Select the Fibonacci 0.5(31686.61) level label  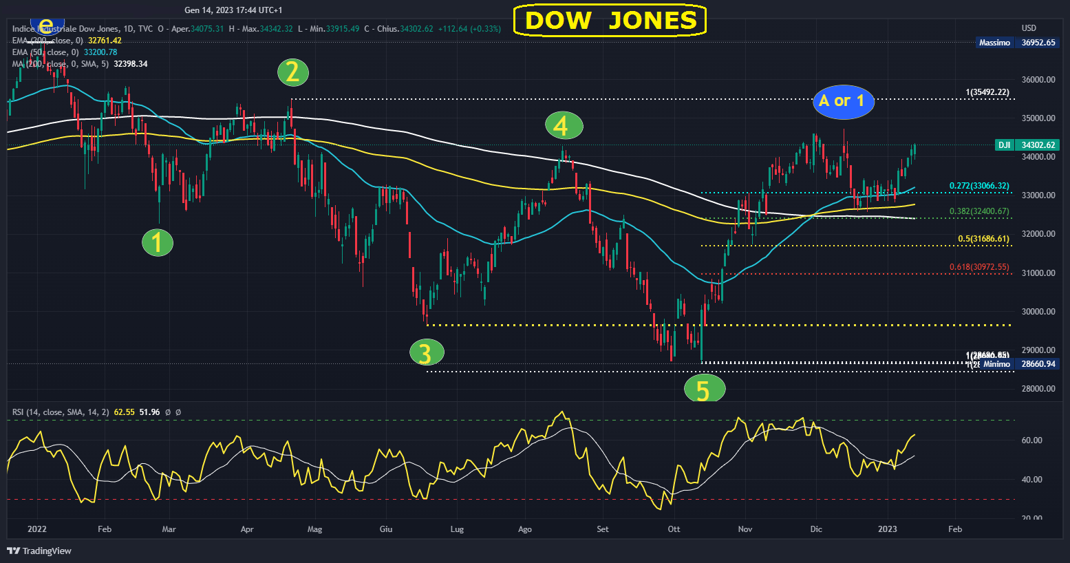pos(983,239)
